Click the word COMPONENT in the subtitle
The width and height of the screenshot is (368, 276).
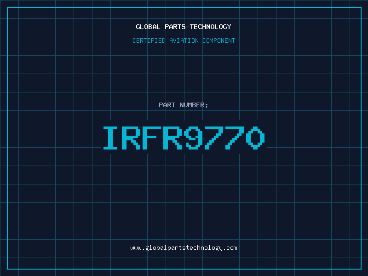point(219,40)
